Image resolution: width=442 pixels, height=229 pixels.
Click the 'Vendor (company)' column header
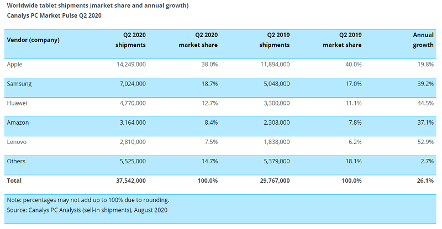coord(33,40)
